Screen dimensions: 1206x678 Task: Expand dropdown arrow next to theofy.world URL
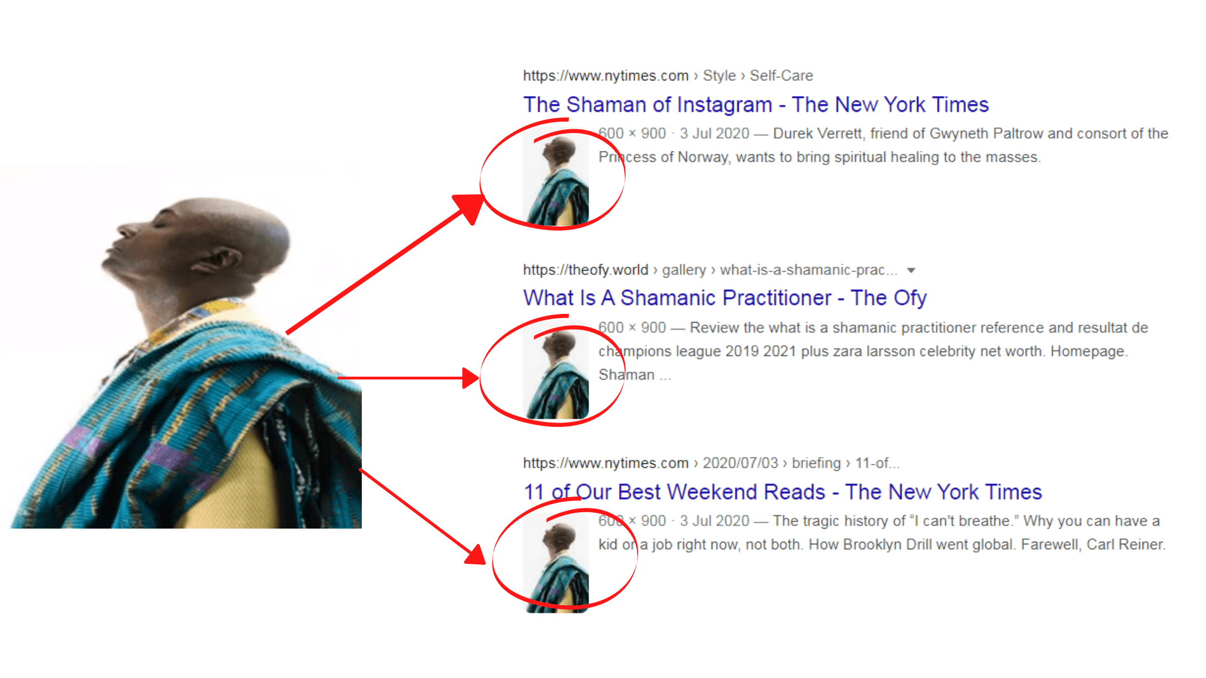911,271
